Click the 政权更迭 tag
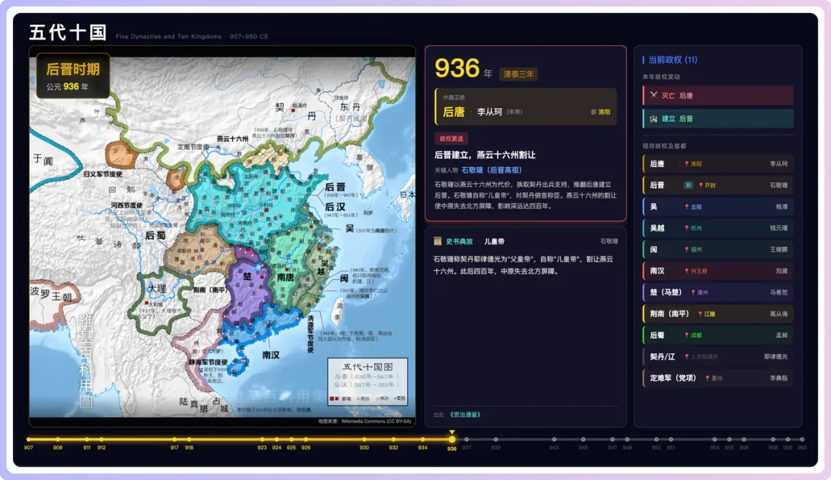Screen dimensions: 831x480 451,138
